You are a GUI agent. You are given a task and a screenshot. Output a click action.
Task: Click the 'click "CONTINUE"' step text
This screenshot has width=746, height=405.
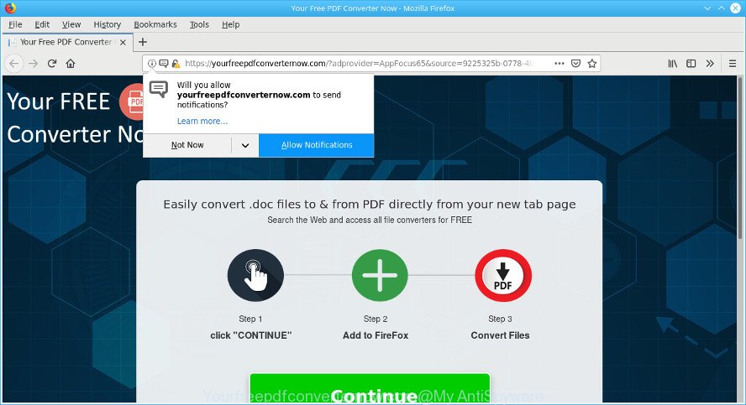(250, 335)
